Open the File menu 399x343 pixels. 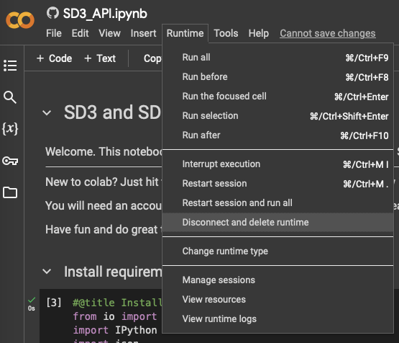pos(54,33)
